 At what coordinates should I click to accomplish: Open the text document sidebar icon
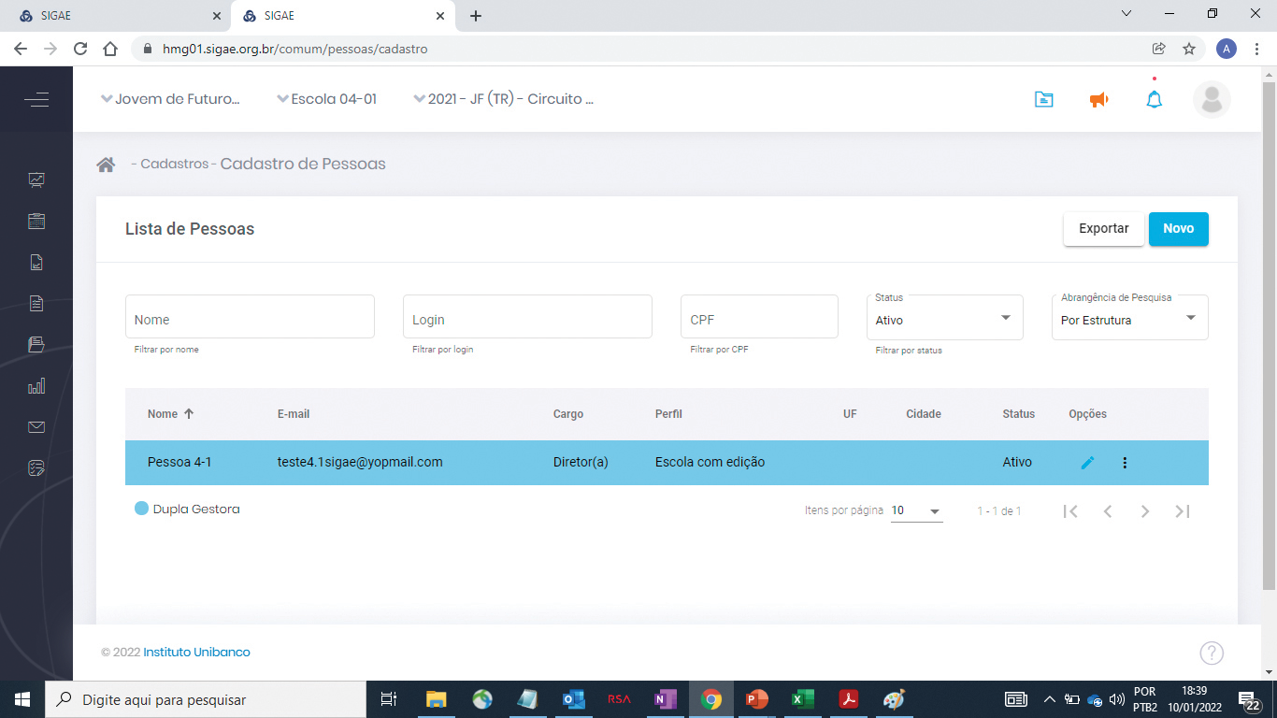[x=36, y=303]
